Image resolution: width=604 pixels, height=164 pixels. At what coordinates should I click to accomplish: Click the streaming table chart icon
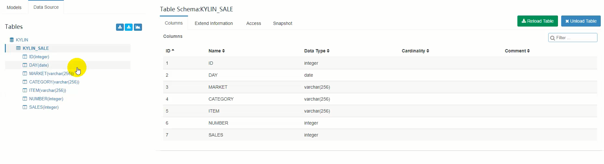[x=138, y=27]
